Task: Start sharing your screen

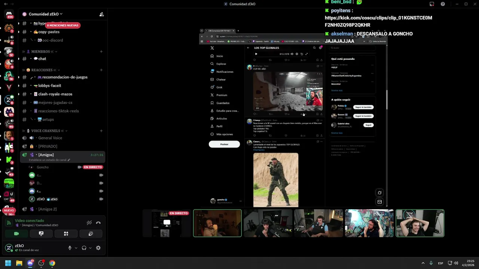Action: point(41,234)
